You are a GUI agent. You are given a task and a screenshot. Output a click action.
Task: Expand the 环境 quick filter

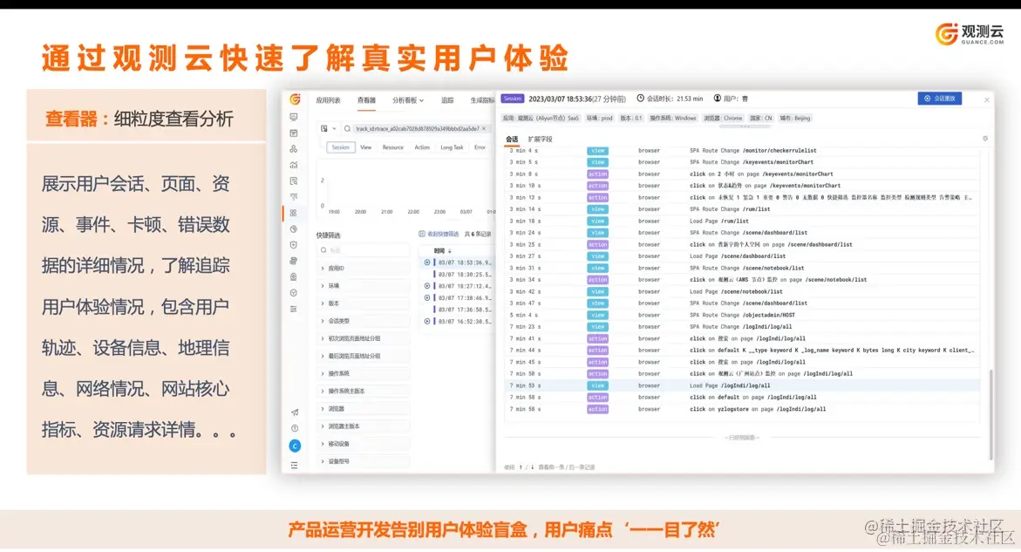pos(364,286)
